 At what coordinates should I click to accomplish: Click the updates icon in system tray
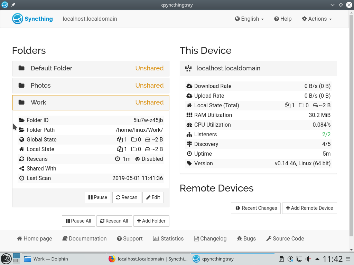290,259
